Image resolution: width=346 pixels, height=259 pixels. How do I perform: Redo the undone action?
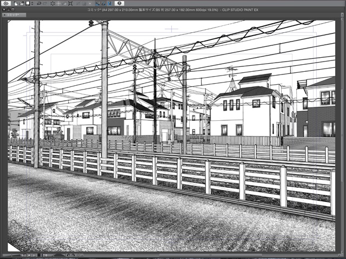[x=45, y=4]
